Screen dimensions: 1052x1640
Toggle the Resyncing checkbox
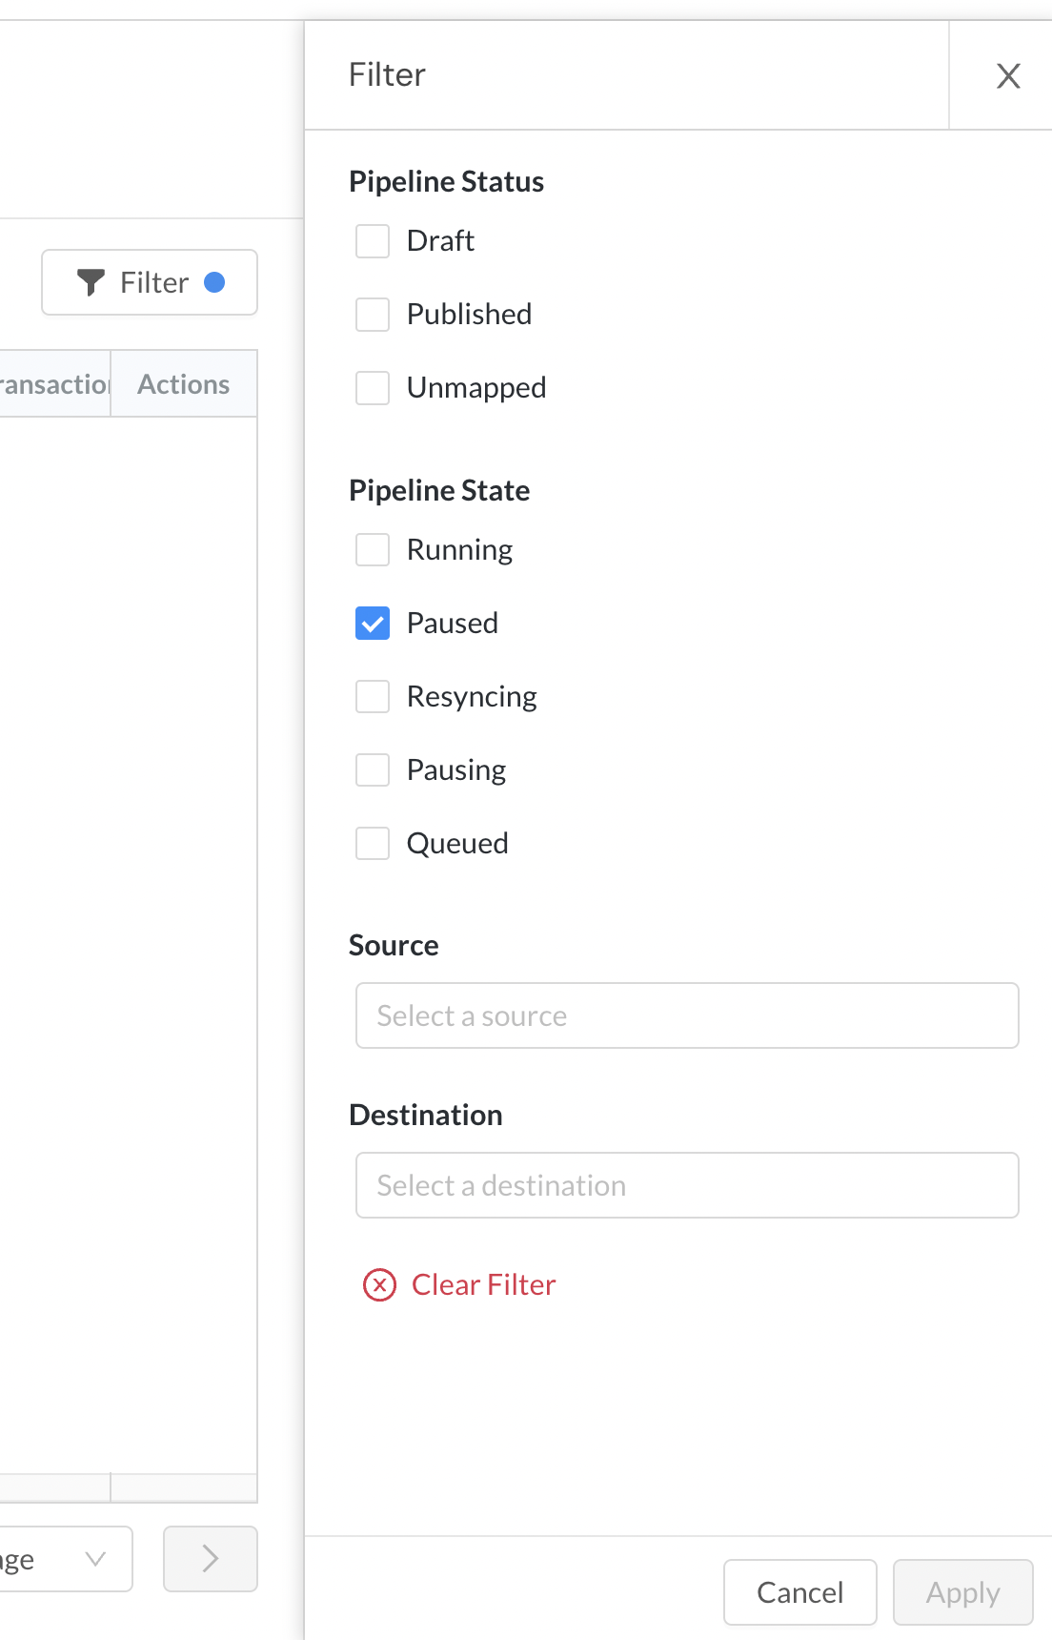(x=373, y=697)
